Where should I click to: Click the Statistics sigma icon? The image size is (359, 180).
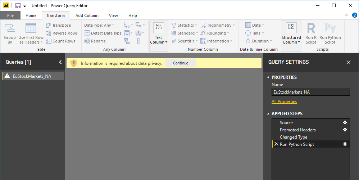click(173, 25)
